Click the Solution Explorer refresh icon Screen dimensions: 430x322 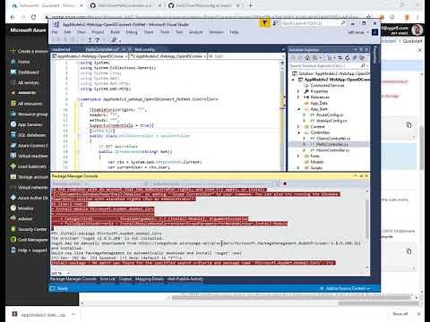click(348, 58)
